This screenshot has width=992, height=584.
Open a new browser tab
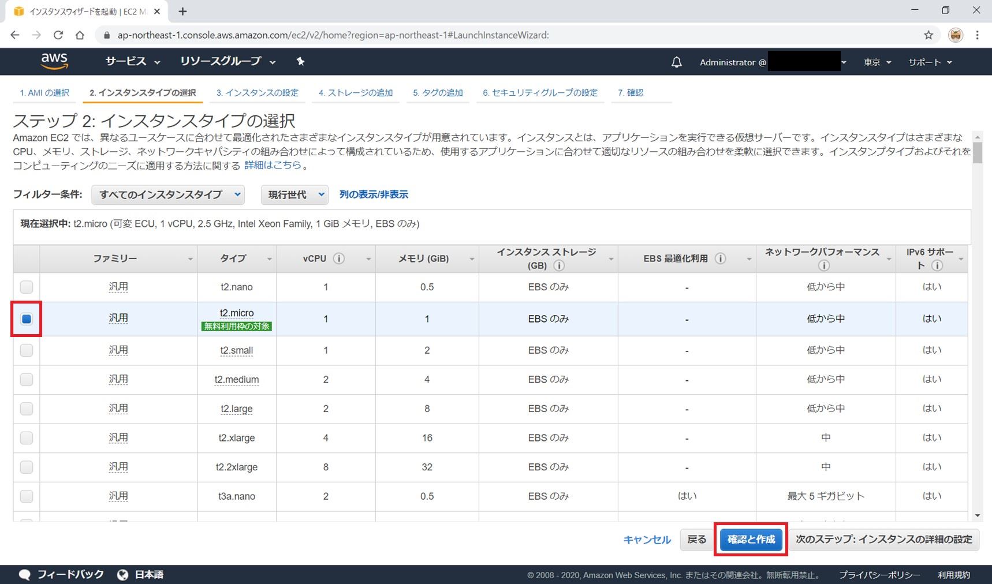pyautogui.click(x=182, y=11)
